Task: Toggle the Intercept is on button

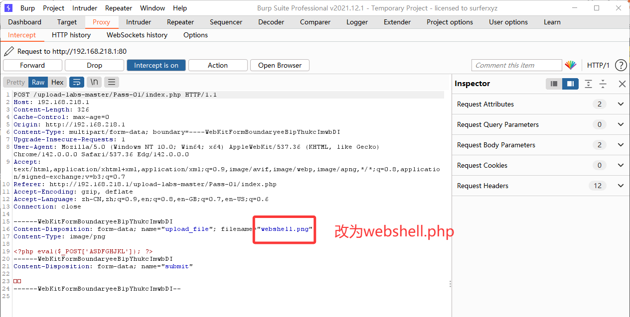Action: [x=156, y=65]
